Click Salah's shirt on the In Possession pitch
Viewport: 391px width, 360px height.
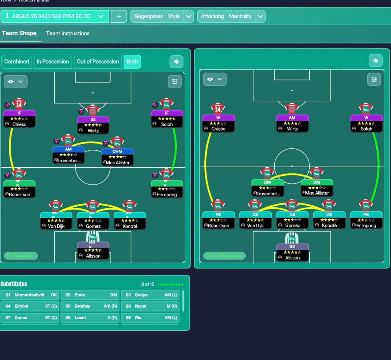pyautogui.click(x=166, y=104)
